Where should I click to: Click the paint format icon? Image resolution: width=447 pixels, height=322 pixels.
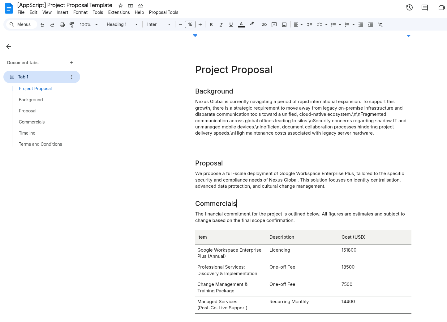(x=72, y=25)
